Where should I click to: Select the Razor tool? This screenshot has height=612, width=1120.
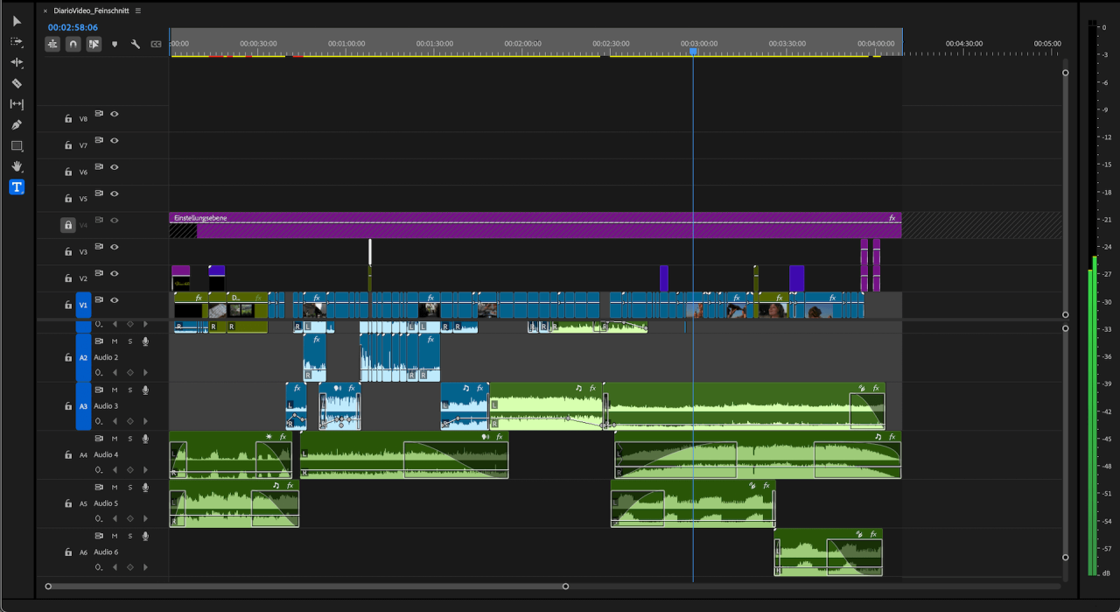pos(17,83)
